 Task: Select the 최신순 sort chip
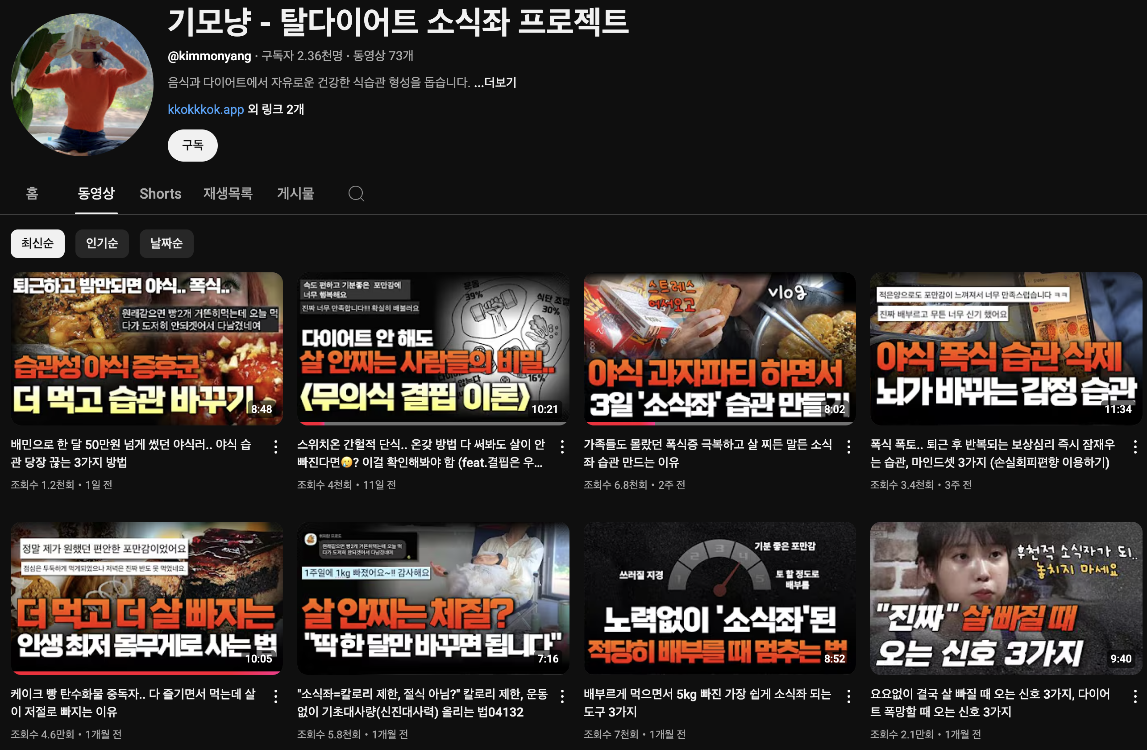[x=37, y=243]
